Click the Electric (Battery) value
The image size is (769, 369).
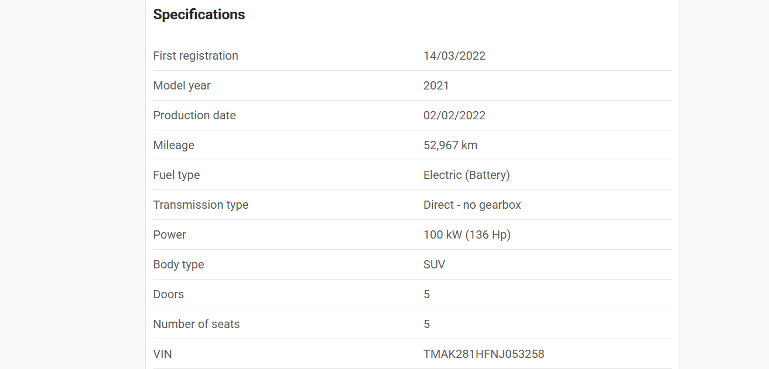click(467, 175)
